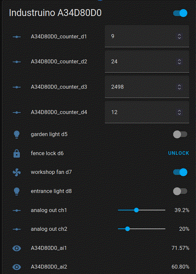This screenshot has height=274, width=196.
Task: Click the analog out ch1 slider handle
Action: [136, 210]
